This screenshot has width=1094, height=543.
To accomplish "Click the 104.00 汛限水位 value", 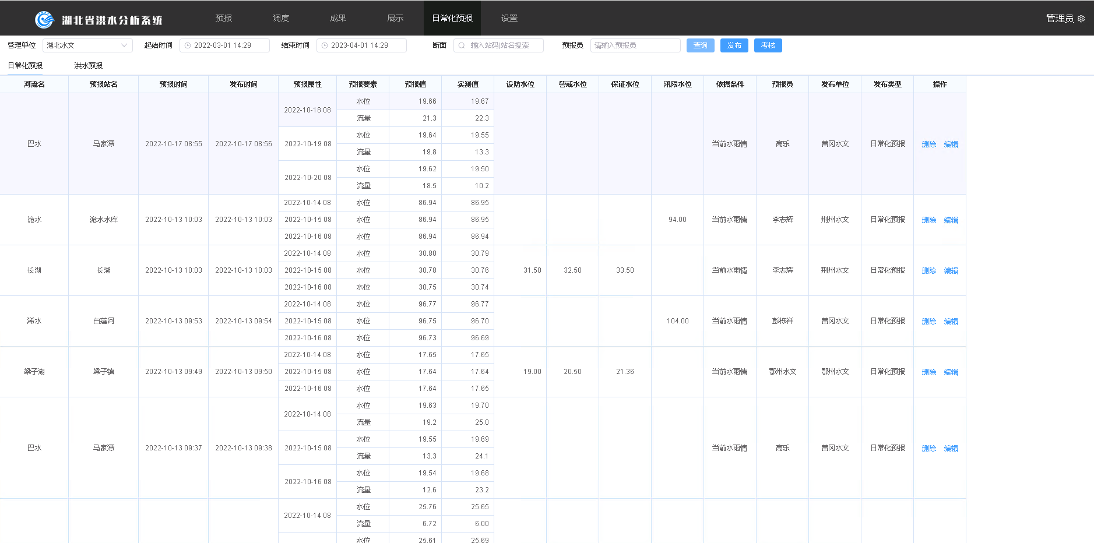I will pos(678,321).
